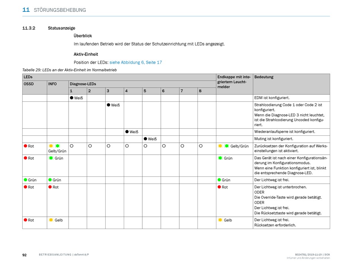
Task: Click the black LED dot in the EDM row
Action: (72, 98)
